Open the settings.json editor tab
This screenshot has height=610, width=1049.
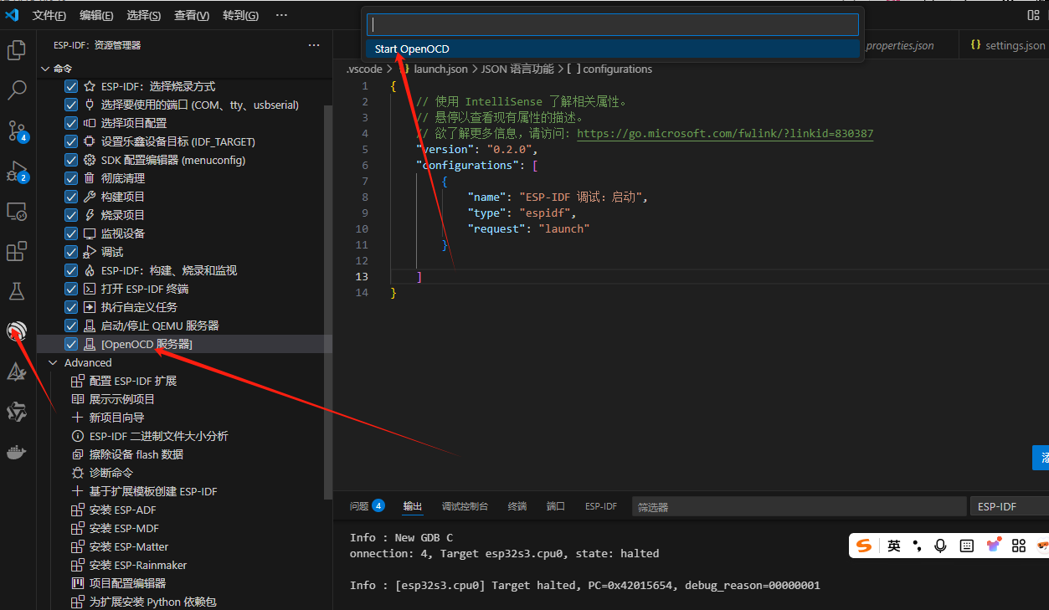[1008, 45]
